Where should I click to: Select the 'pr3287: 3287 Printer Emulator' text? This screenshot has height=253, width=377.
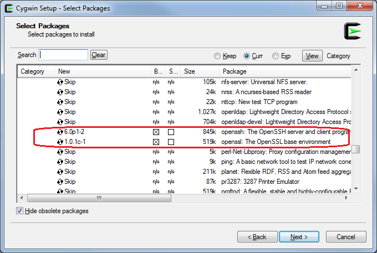(260, 182)
